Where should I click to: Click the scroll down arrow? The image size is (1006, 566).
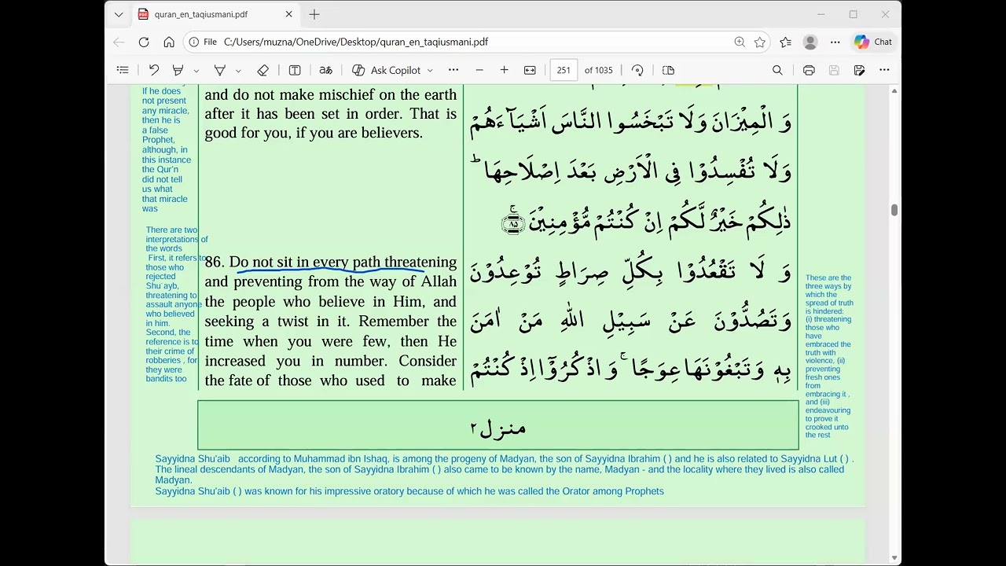click(x=894, y=558)
